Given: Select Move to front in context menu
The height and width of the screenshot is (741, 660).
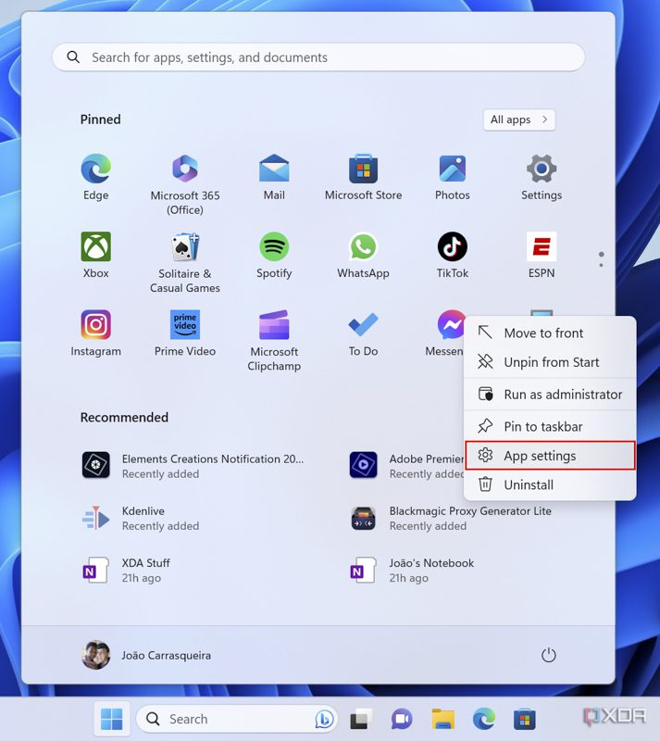Looking at the screenshot, I should [550, 333].
